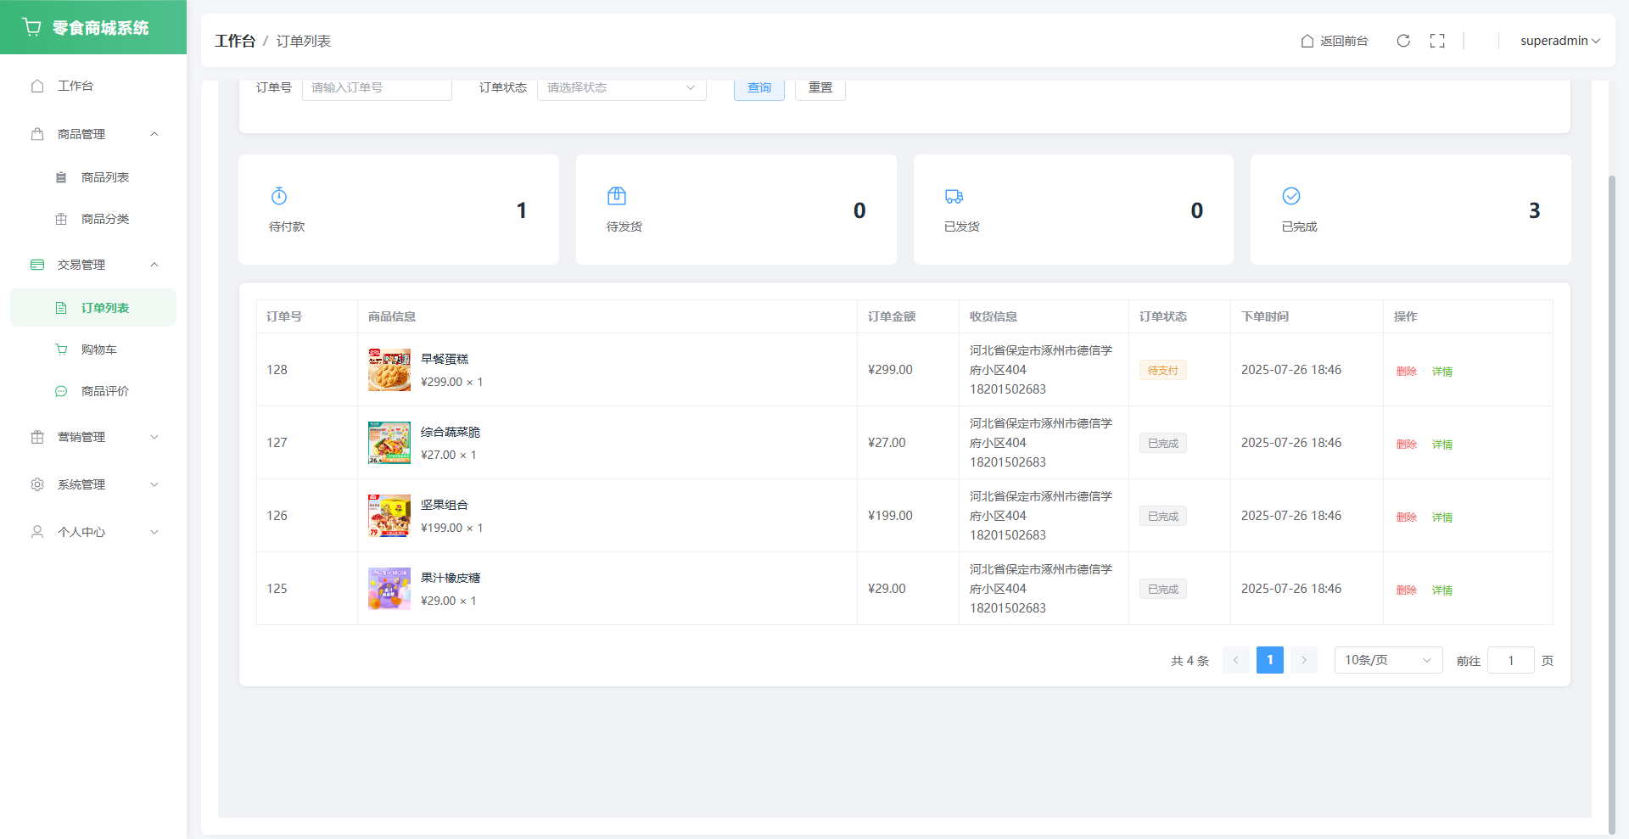Click 详情 for order 128

point(1441,372)
